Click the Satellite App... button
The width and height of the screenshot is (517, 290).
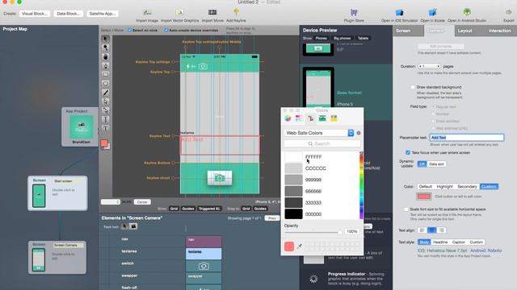(x=103, y=14)
